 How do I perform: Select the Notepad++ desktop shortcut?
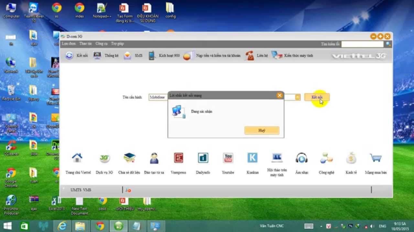pos(102,11)
